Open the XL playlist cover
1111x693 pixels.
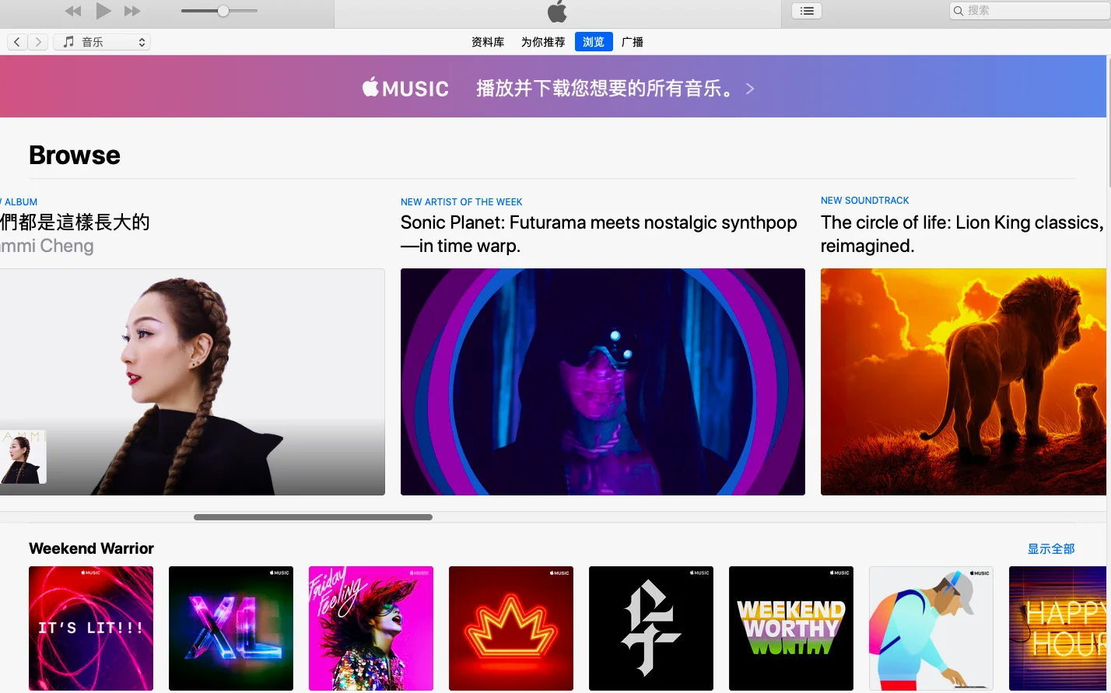point(231,628)
